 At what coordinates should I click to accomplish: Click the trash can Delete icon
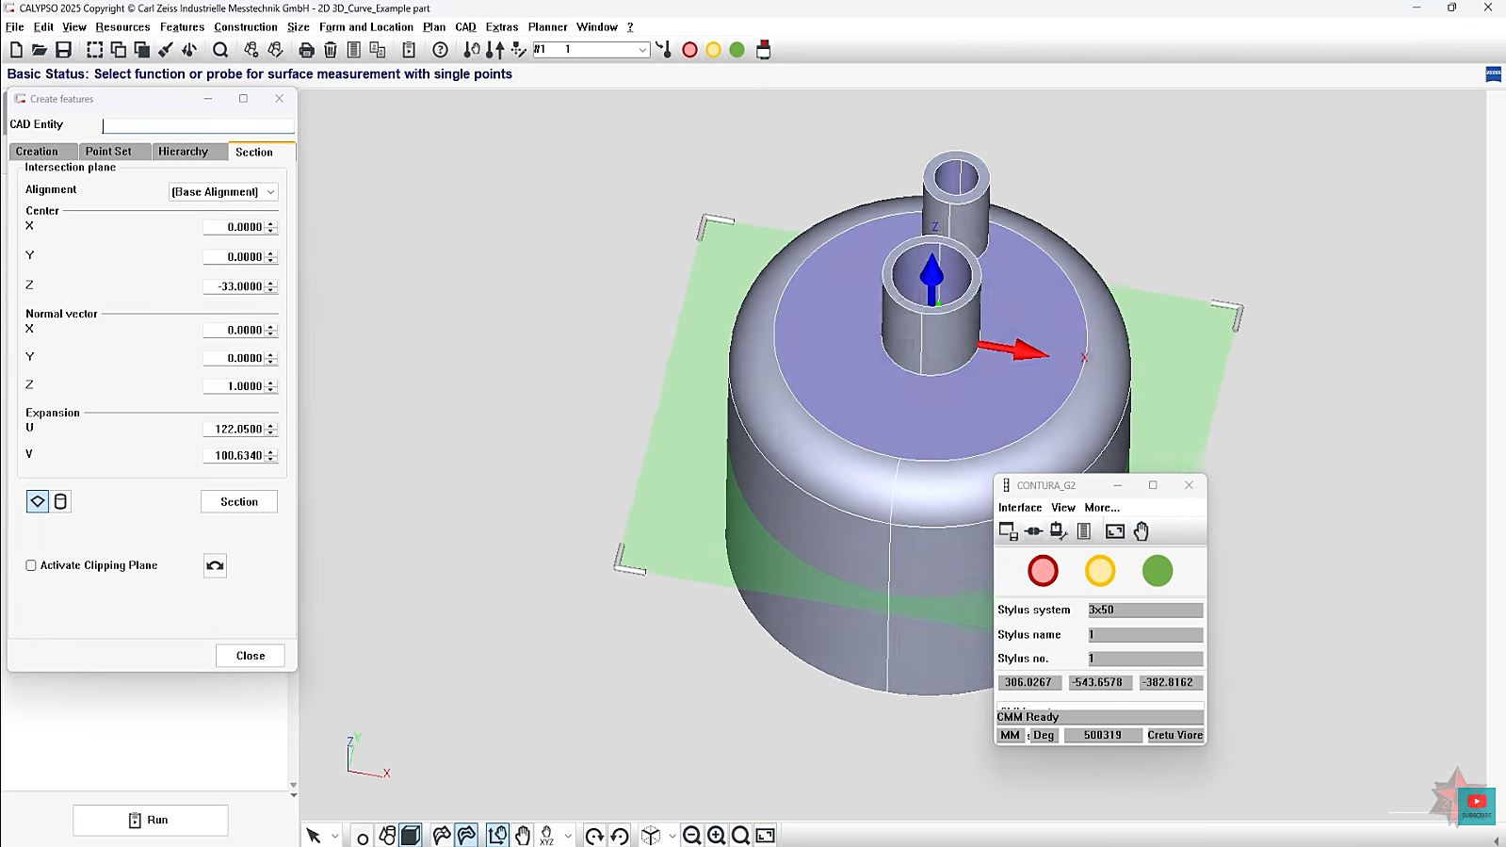point(331,50)
